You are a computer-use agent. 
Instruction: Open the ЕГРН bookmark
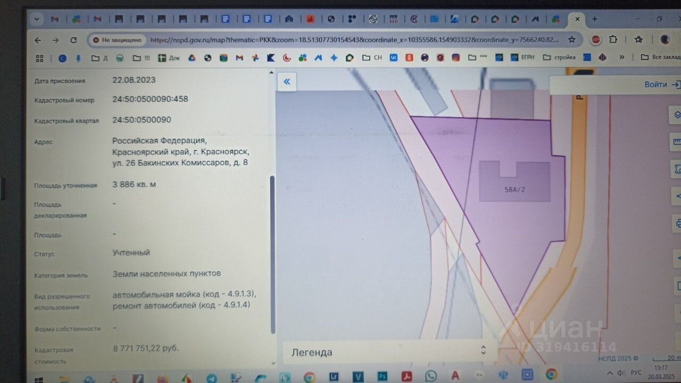522,58
